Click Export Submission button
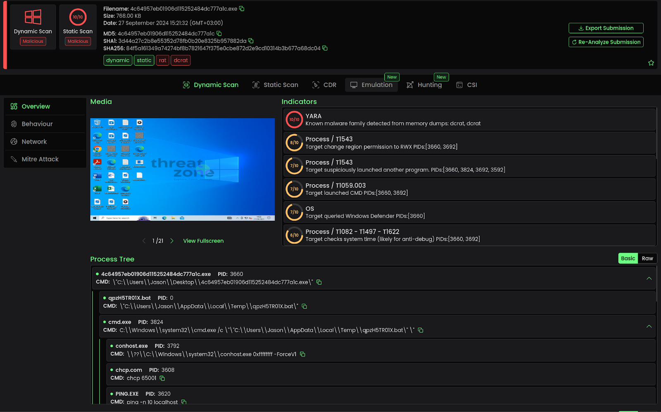This screenshot has width=661, height=412. click(x=606, y=28)
